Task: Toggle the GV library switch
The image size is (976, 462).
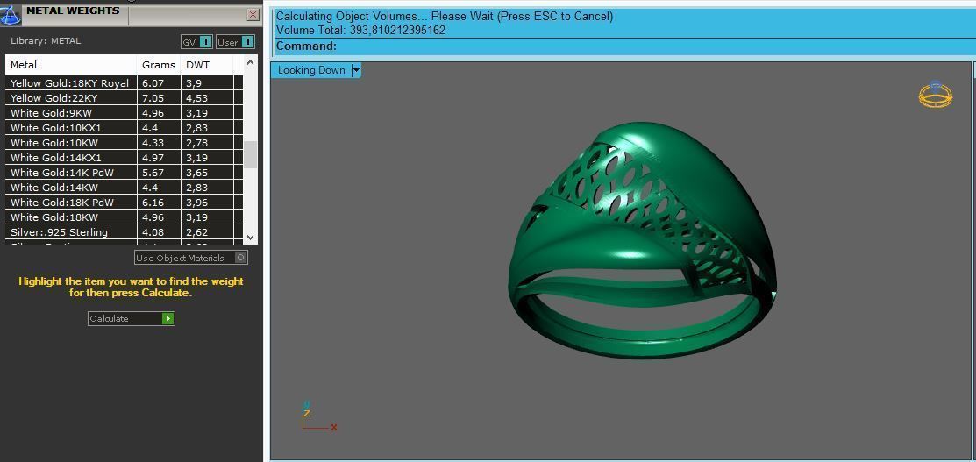Action: pos(196,42)
